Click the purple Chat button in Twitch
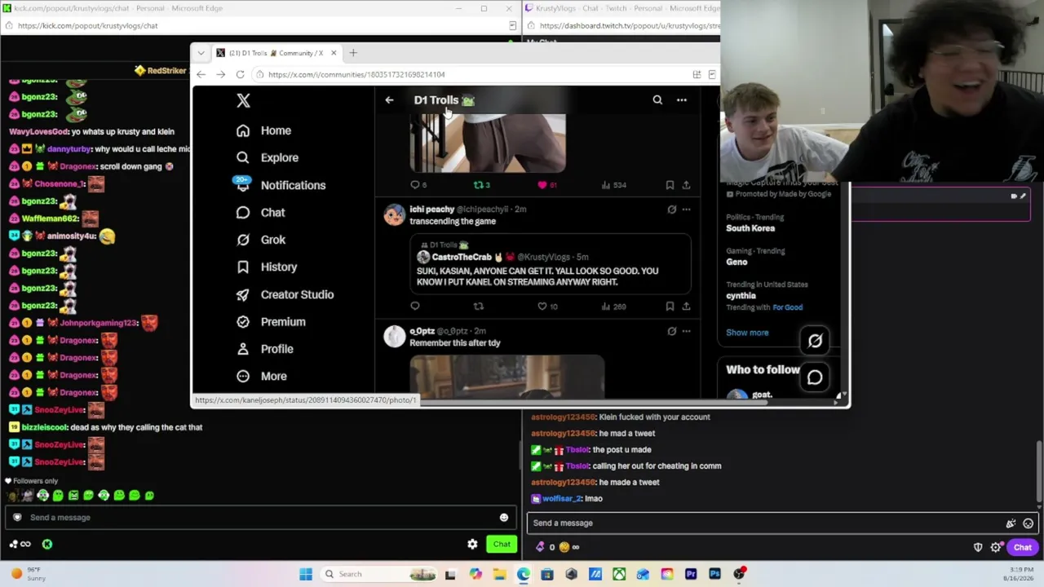Viewport: 1044px width, 587px height. [1023, 547]
